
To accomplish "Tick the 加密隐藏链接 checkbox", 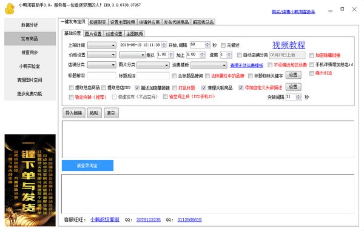I will pos(312,55).
